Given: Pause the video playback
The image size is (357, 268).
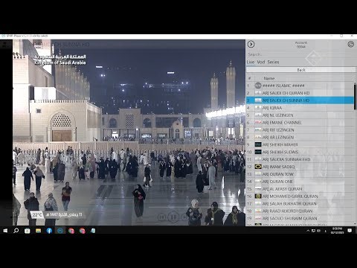Looking at the screenshot, I should pyautogui.click(x=173, y=217).
